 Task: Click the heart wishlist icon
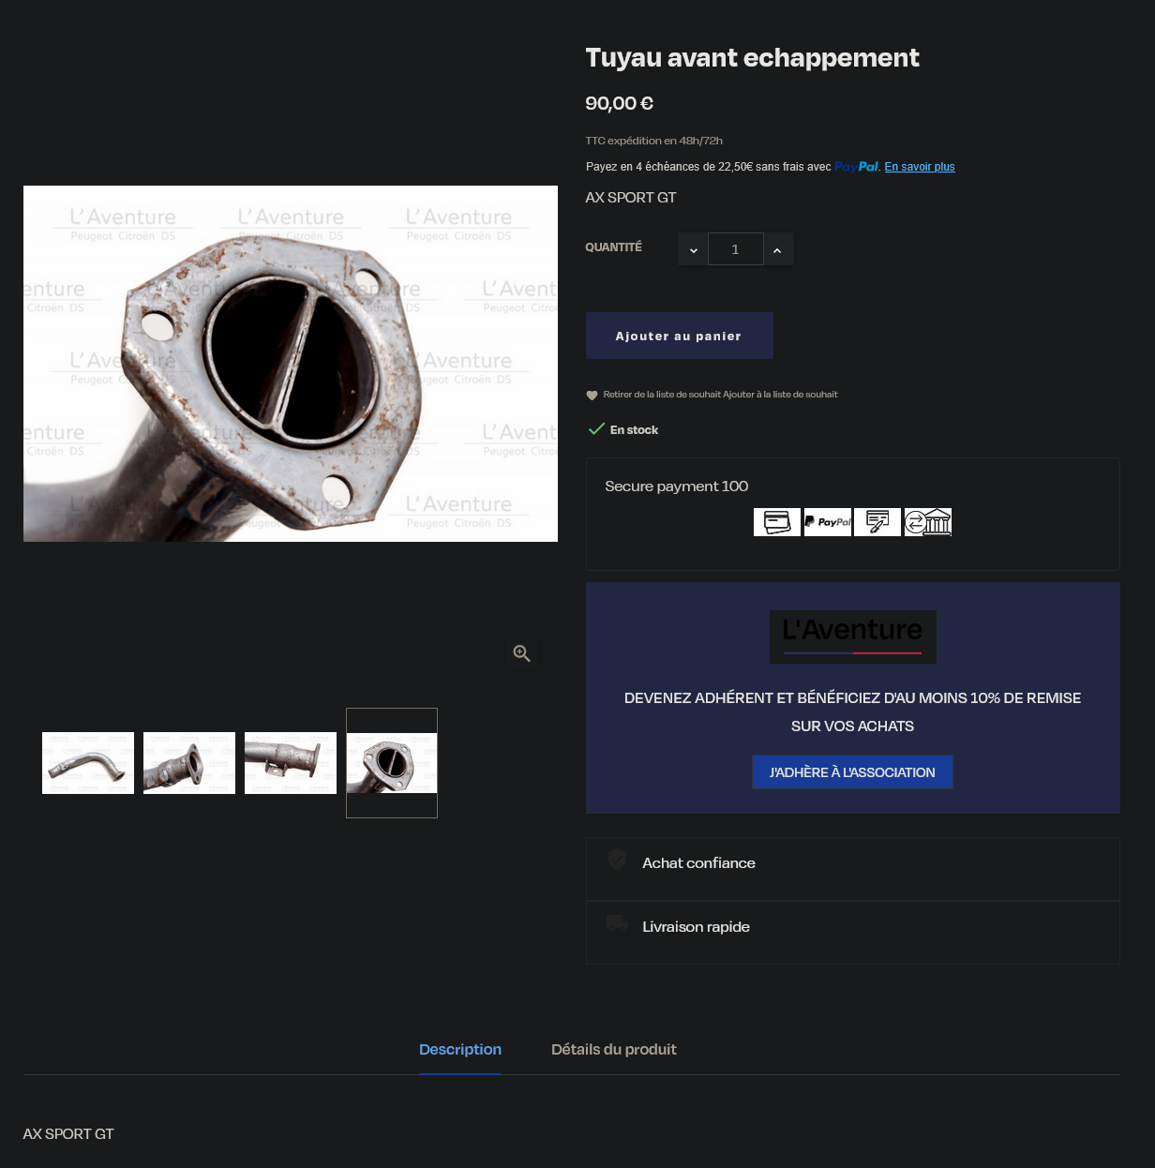coord(592,396)
